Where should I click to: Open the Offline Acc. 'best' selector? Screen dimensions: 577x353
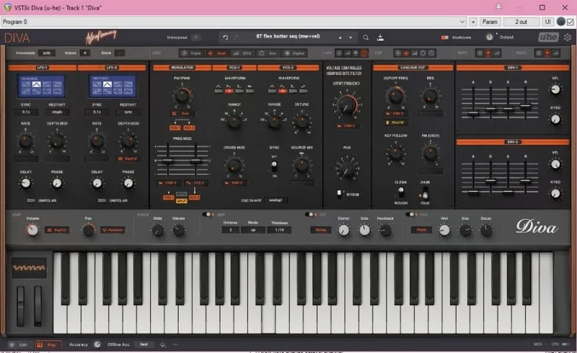point(144,344)
